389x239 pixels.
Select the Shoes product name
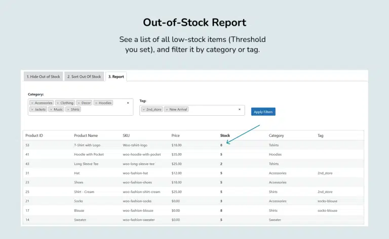(x=79, y=182)
